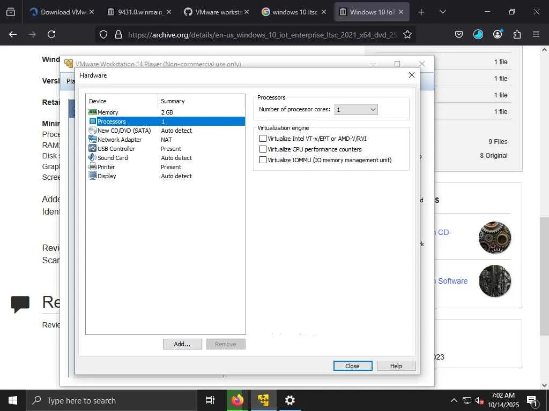This screenshot has height=411, width=549.
Task: Click the muted volume tray icon
Action: 480,400
